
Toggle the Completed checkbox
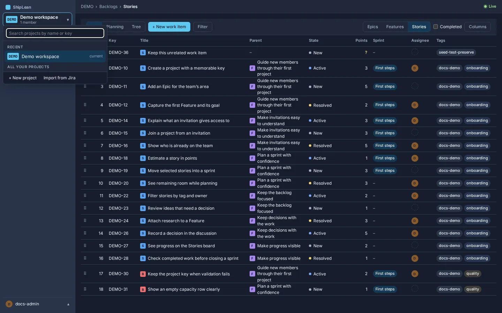click(x=435, y=27)
